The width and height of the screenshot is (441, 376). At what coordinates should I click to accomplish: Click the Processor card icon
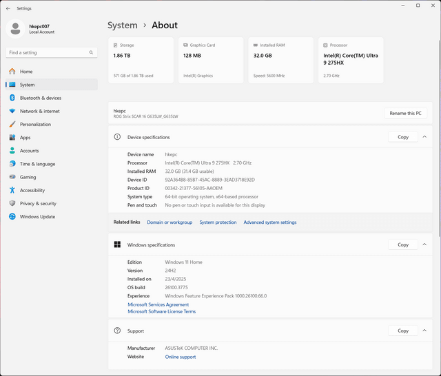pos(325,45)
